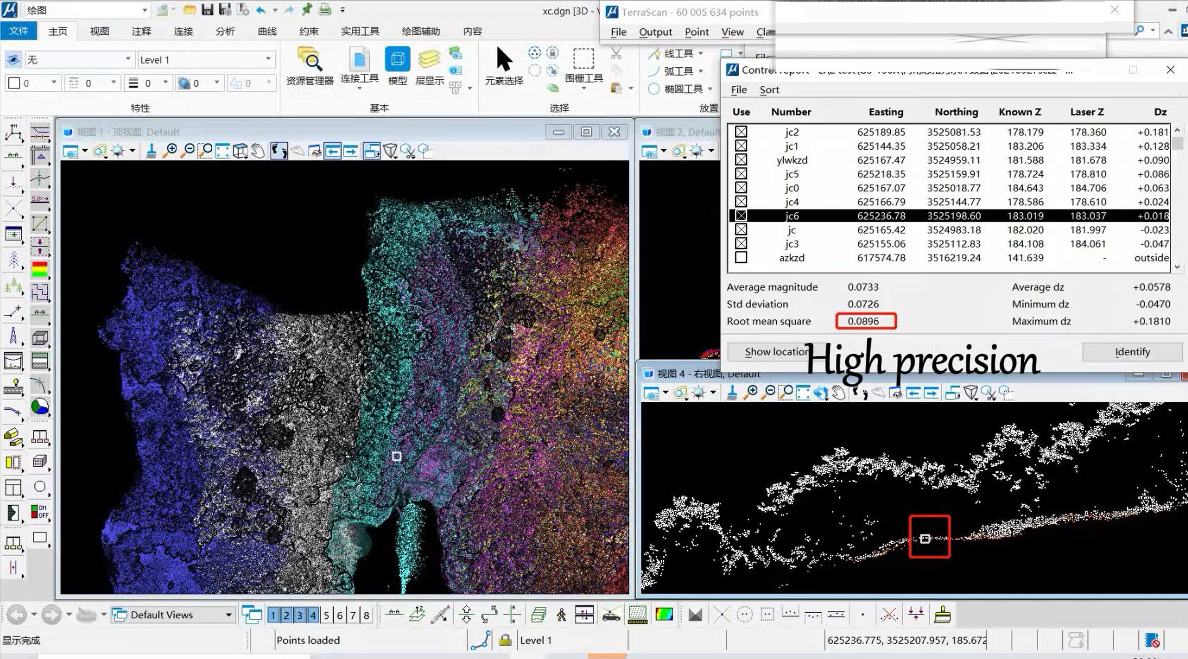Click the Dz column header
Viewport: 1188px width, 659px height.
[1160, 112]
